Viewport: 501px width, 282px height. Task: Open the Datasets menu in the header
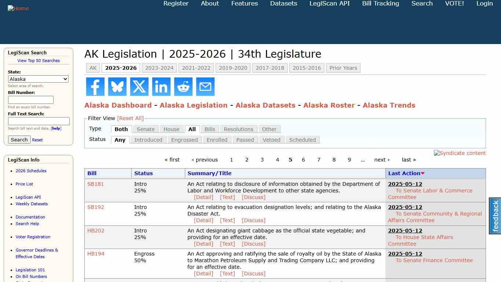283,3
